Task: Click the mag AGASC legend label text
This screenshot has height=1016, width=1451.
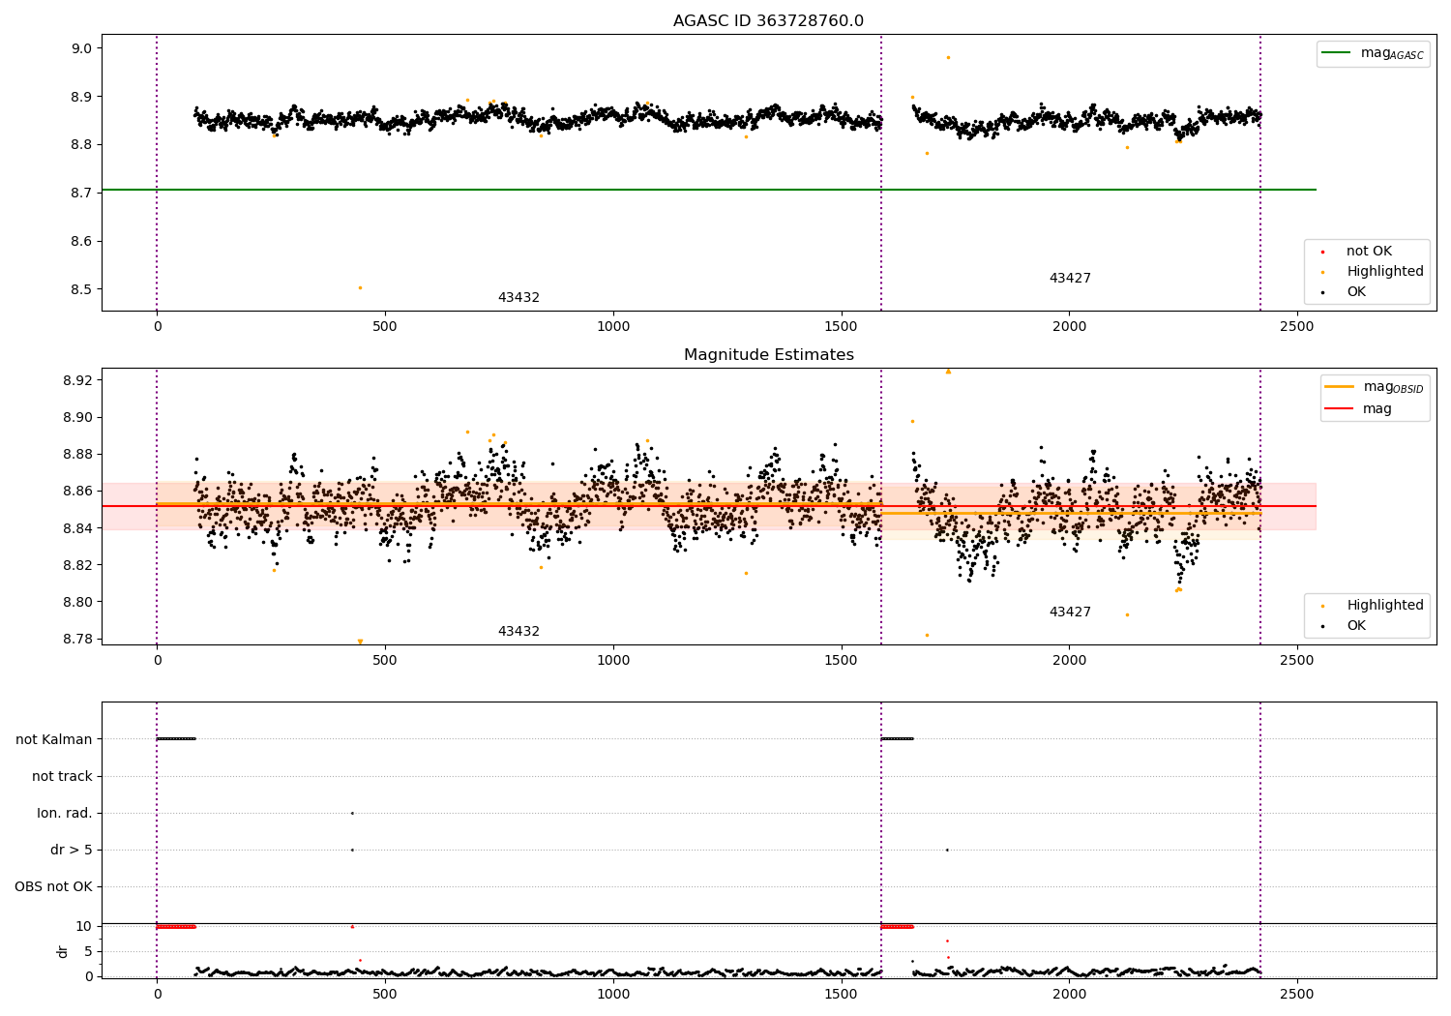Action: (x=1392, y=54)
